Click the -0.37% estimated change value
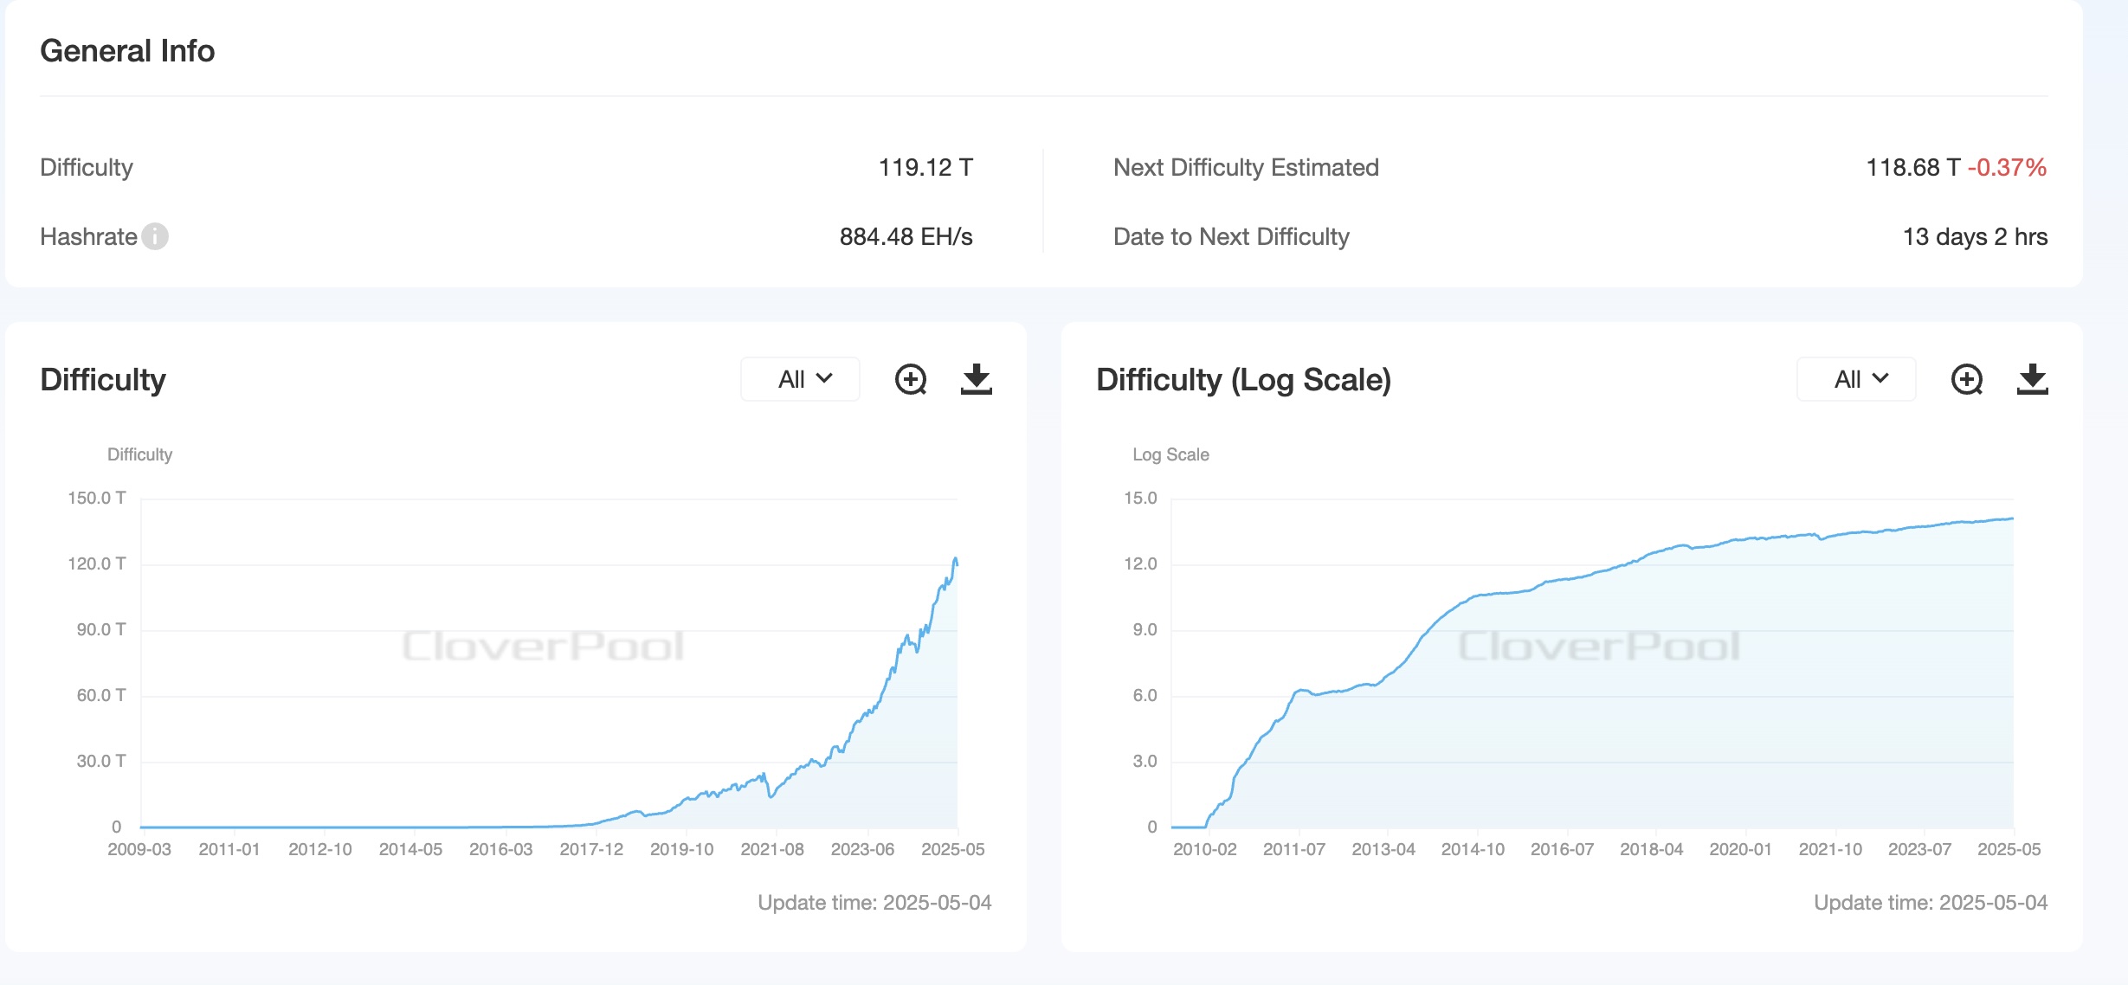The image size is (2128, 985). coord(2007,167)
